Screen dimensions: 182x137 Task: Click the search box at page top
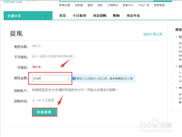click(x=106, y=1)
